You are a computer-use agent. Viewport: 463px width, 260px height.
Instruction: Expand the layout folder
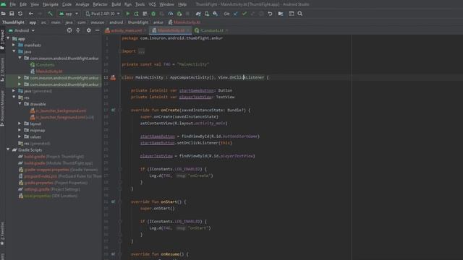[20, 123]
